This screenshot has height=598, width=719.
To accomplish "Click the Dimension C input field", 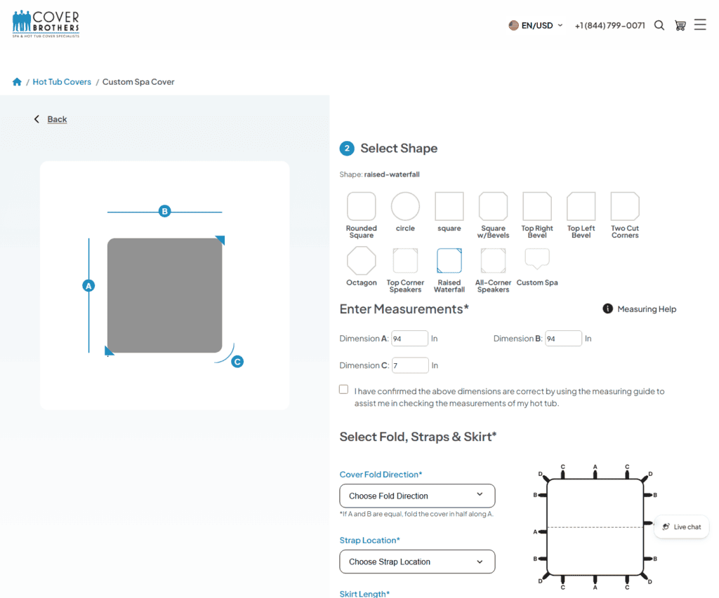I will tap(410, 365).
